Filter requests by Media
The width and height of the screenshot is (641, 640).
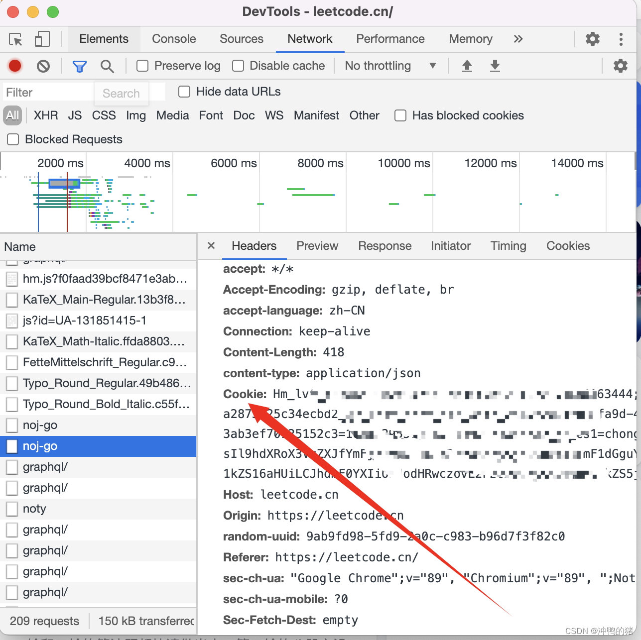[x=172, y=115]
